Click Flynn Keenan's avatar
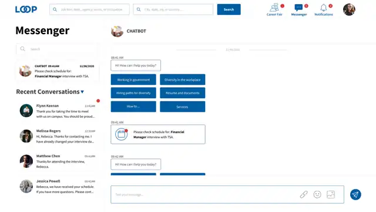Viewport: 376px width, 212px height. 26,111
